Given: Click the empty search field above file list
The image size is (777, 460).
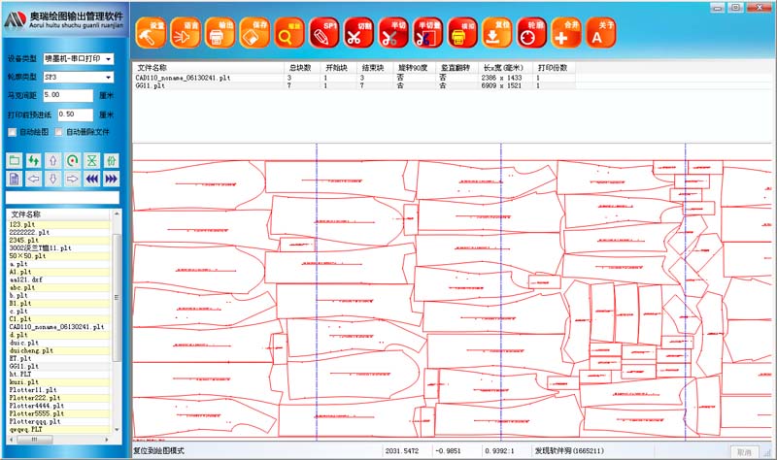Looking at the screenshot, I should tap(62, 198).
